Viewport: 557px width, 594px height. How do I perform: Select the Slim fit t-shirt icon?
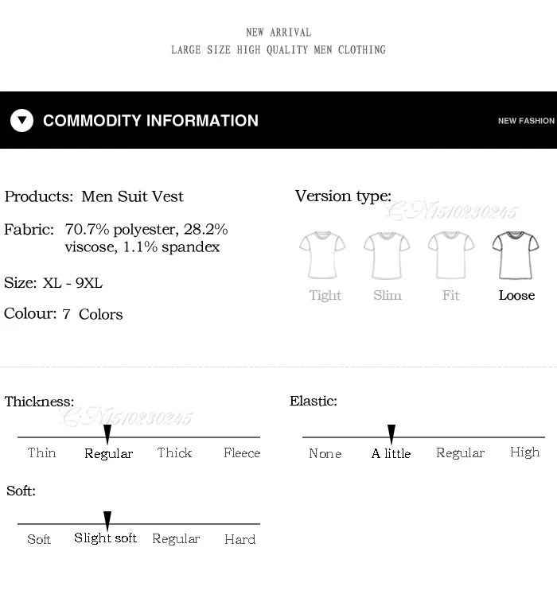click(387, 255)
